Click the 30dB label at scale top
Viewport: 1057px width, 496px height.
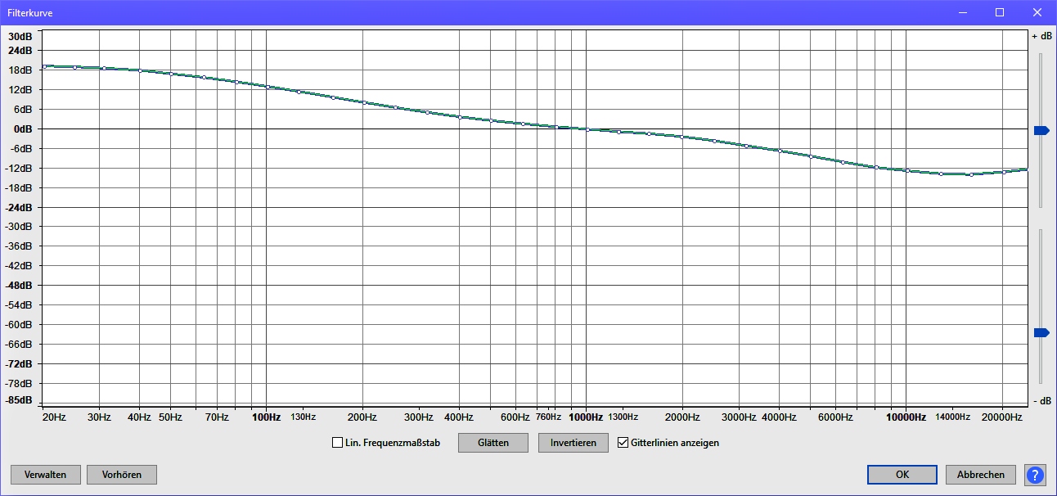pos(20,37)
